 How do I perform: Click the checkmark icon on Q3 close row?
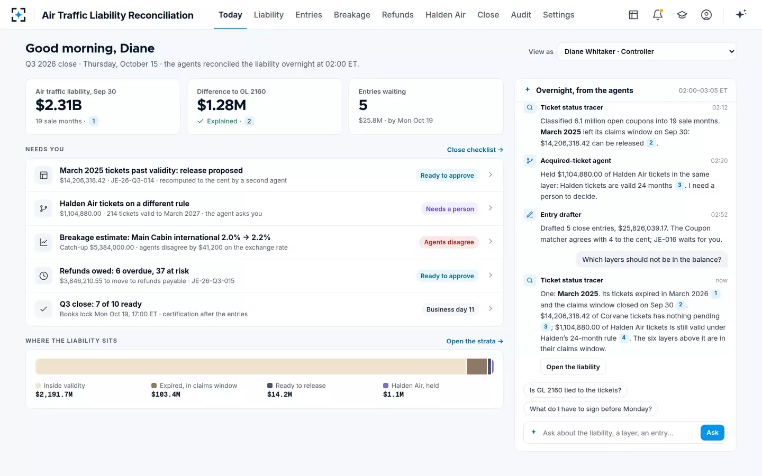[44, 309]
